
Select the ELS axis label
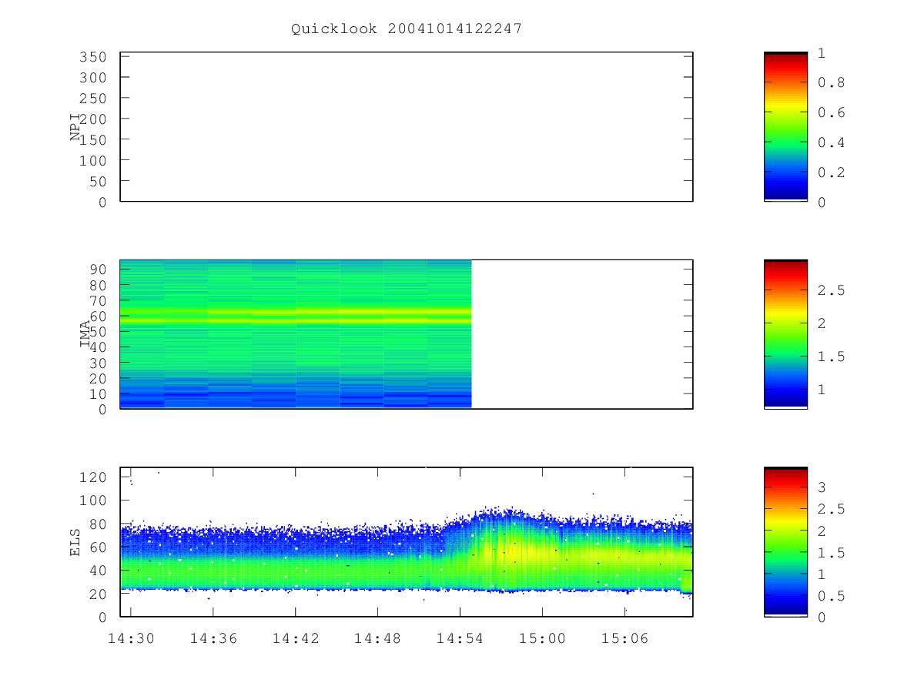pos(75,542)
